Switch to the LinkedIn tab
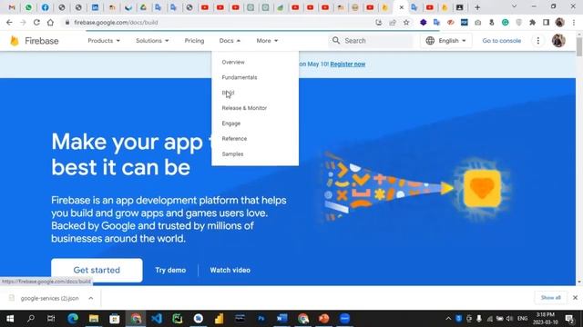 (x=95, y=7)
